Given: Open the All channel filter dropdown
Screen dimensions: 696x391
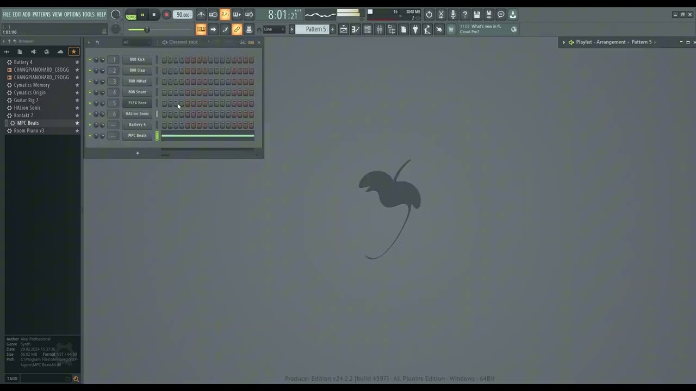Looking at the screenshot, I should click(136, 42).
